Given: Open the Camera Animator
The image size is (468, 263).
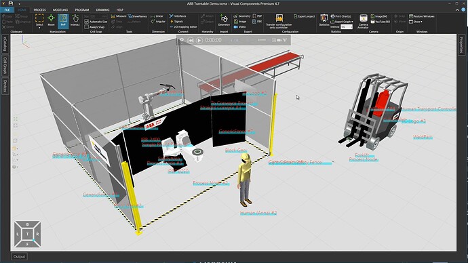Looking at the screenshot, I should [x=363, y=21].
